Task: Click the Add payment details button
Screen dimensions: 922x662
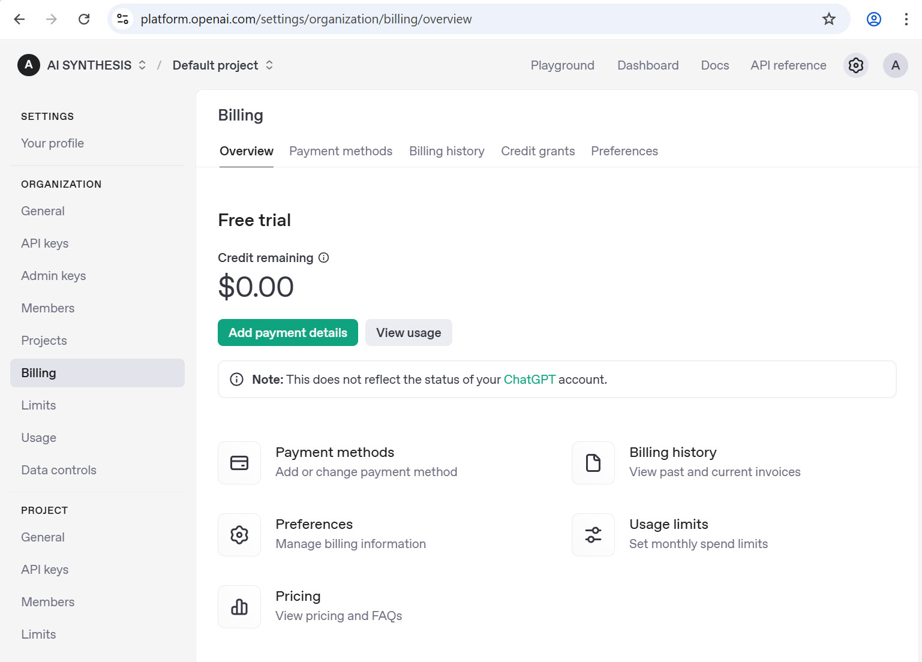Action: point(287,332)
